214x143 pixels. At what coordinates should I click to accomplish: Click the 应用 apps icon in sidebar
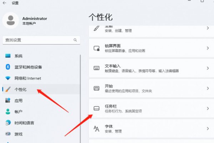point(8,101)
